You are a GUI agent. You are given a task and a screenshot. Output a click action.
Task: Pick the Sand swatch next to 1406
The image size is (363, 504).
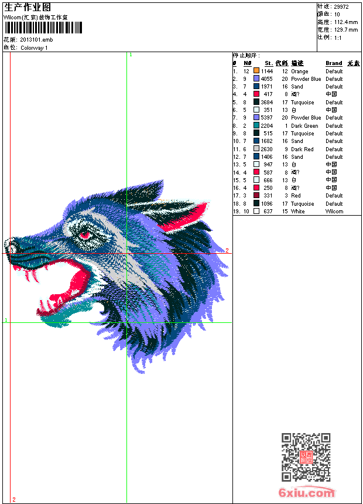[256, 156]
